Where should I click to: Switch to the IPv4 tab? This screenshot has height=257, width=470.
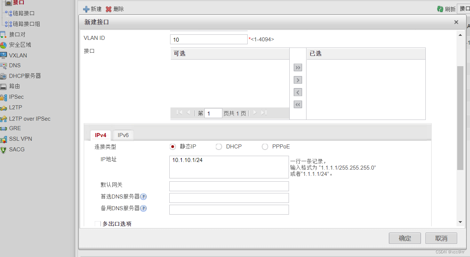pos(101,135)
